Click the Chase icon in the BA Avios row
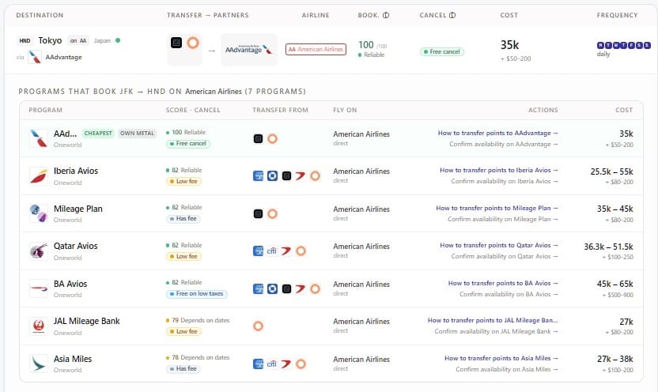The width and height of the screenshot is (658, 392). pos(272,289)
